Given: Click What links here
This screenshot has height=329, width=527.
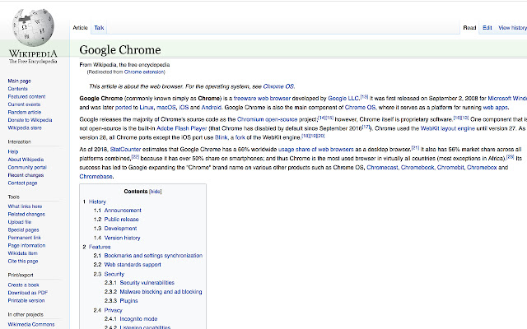Looking at the screenshot, I should click(25, 206).
